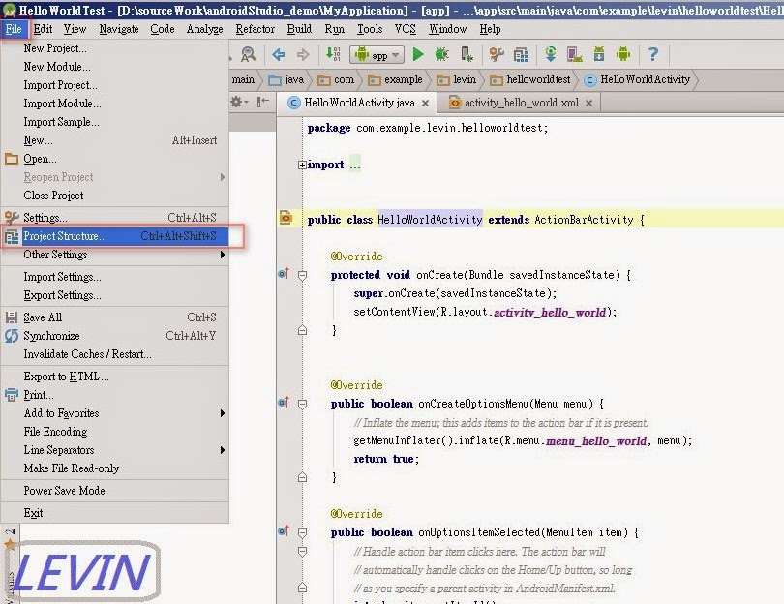Click the java breadcrumb folder
784x604 pixels.
286,79
